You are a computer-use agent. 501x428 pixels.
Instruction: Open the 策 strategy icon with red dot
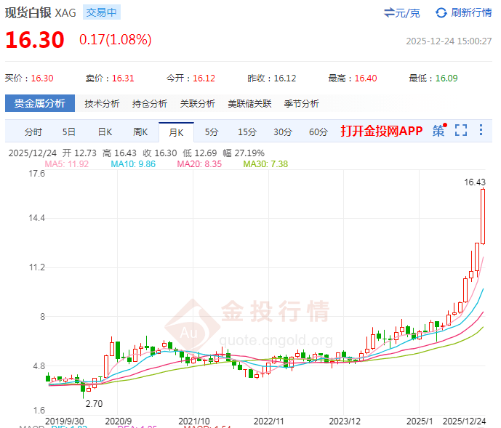pos(438,131)
